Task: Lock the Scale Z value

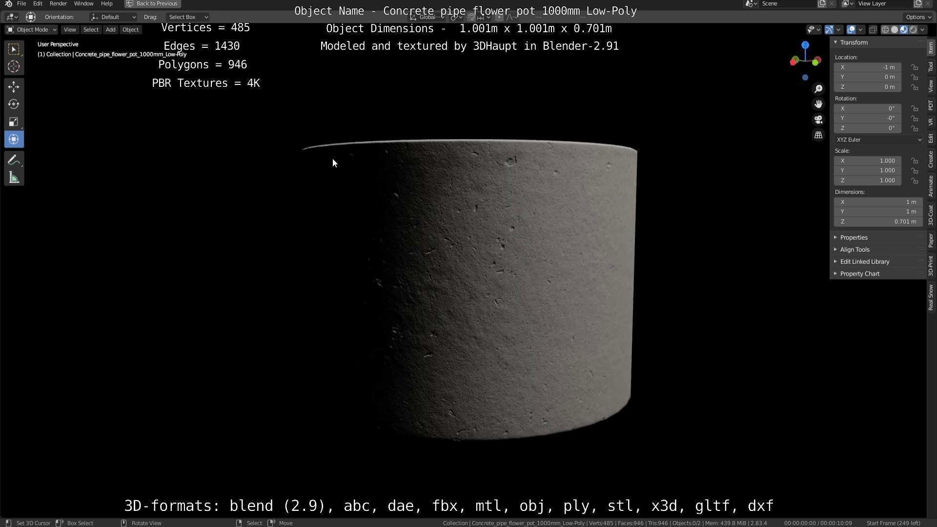Action: pyautogui.click(x=915, y=181)
